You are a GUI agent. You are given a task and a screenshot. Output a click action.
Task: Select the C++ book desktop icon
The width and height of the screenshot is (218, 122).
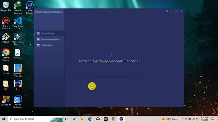[x=18, y=85]
